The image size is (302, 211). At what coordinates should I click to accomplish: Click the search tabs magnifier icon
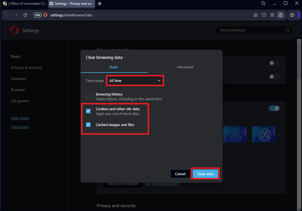(263, 3)
